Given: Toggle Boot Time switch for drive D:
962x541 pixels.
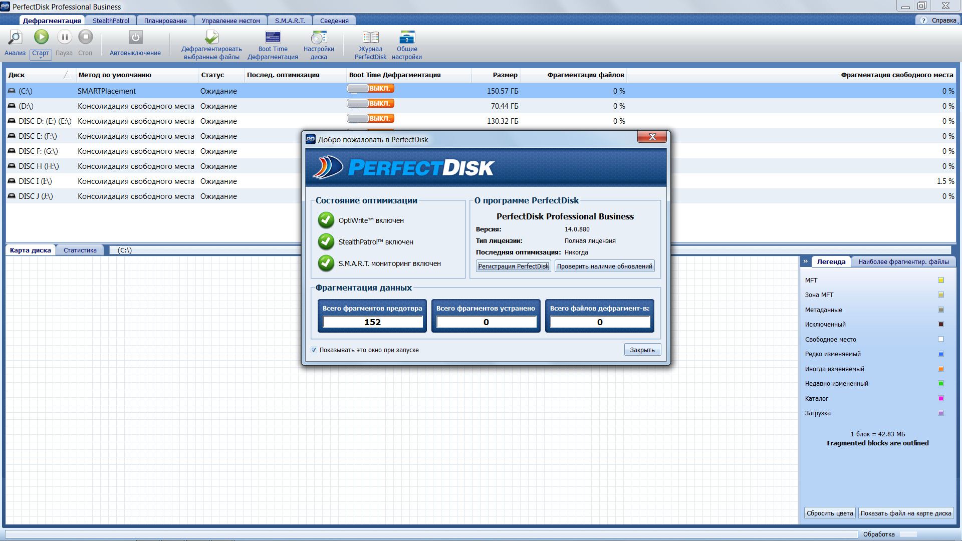Looking at the screenshot, I should (x=371, y=104).
